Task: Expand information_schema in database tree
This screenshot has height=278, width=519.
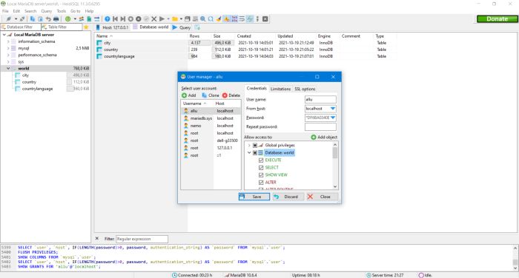Action: (x=8, y=41)
